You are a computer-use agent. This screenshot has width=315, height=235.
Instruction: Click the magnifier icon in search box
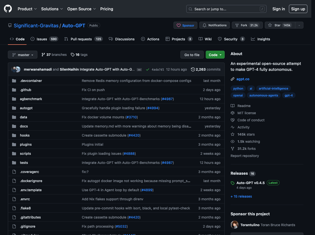[x=190, y=9]
